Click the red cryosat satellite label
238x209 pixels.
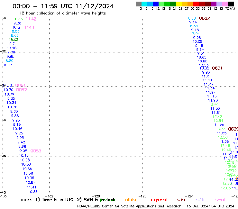(160, 200)
